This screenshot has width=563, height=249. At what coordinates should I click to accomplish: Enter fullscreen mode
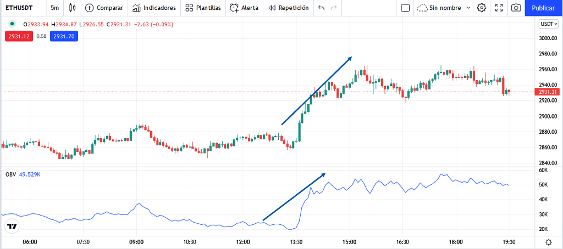499,8
